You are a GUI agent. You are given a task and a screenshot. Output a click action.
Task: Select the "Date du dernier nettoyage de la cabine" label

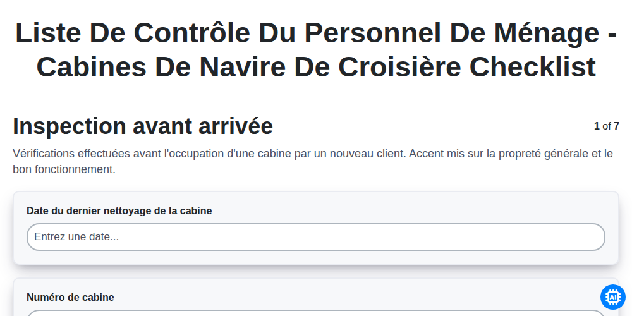coord(119,211)
